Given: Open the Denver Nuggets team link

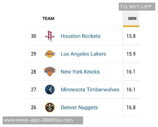Looking at the screenshot, I should tap(79, 107).
